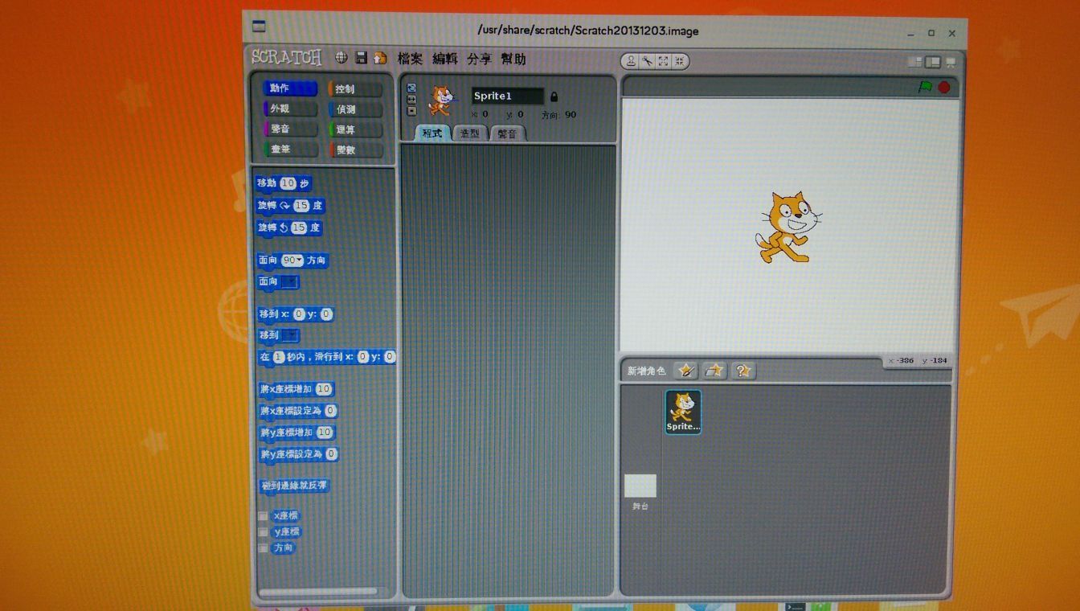The width and height of the screenshot is (1080, 611).
Task: Open the 分享 menu
Action: click(x=480, y=59)
